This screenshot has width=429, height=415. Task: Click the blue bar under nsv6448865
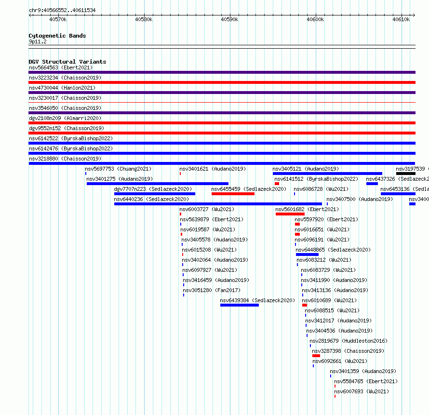(307, 254)
